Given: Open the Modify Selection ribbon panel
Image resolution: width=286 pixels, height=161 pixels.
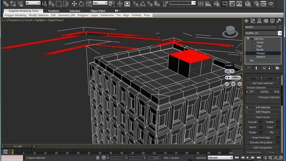Looking at the screenshot, I should tap(39, 15).
